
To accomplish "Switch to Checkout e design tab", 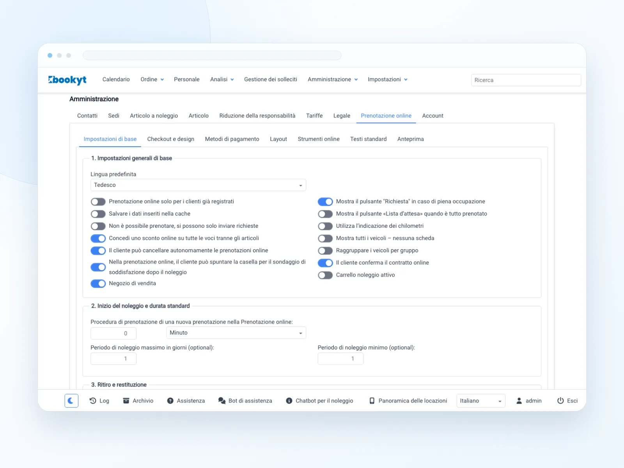I will point(171,139).
